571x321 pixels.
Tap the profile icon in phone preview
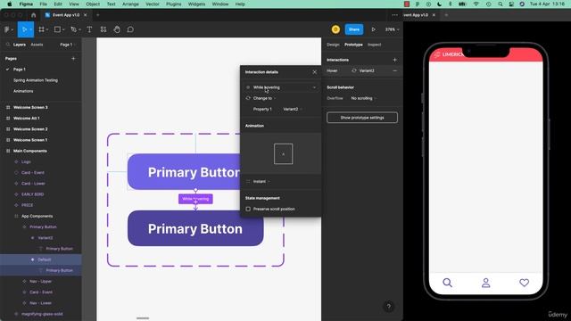(485, 283)
